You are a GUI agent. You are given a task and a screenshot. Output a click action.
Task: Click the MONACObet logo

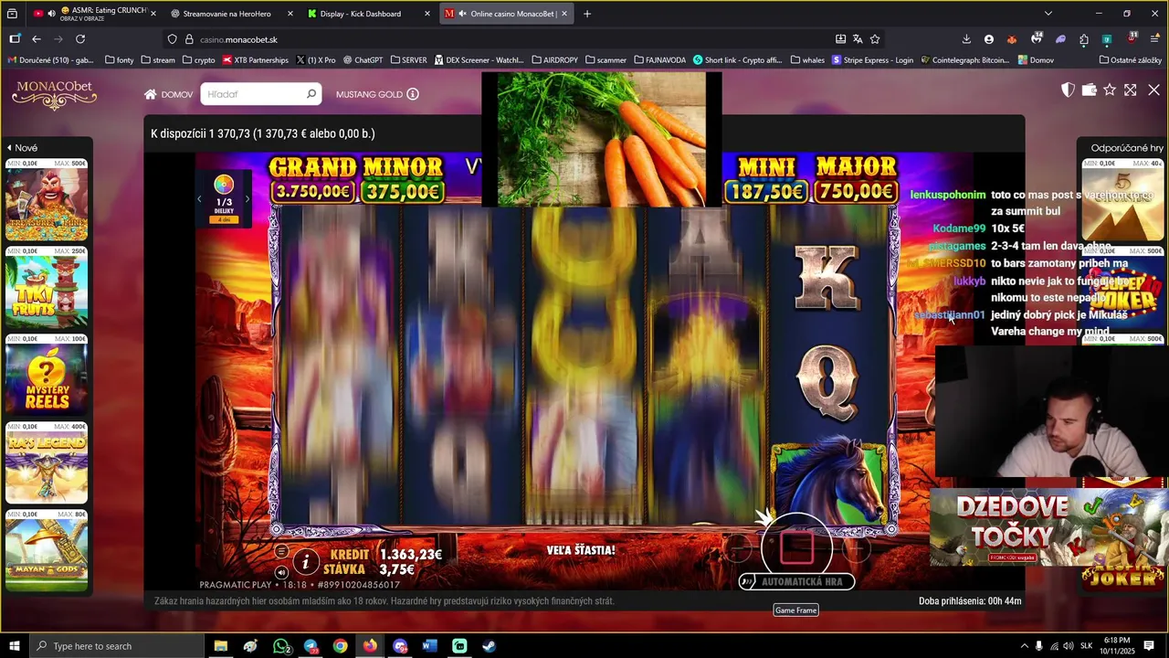pos(54,94)
